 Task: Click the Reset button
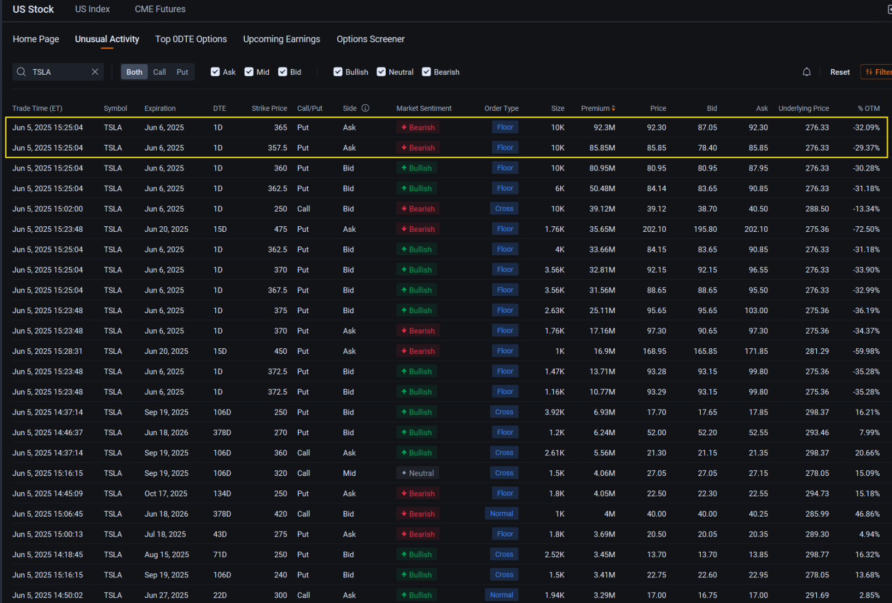[x=840, y=72]
